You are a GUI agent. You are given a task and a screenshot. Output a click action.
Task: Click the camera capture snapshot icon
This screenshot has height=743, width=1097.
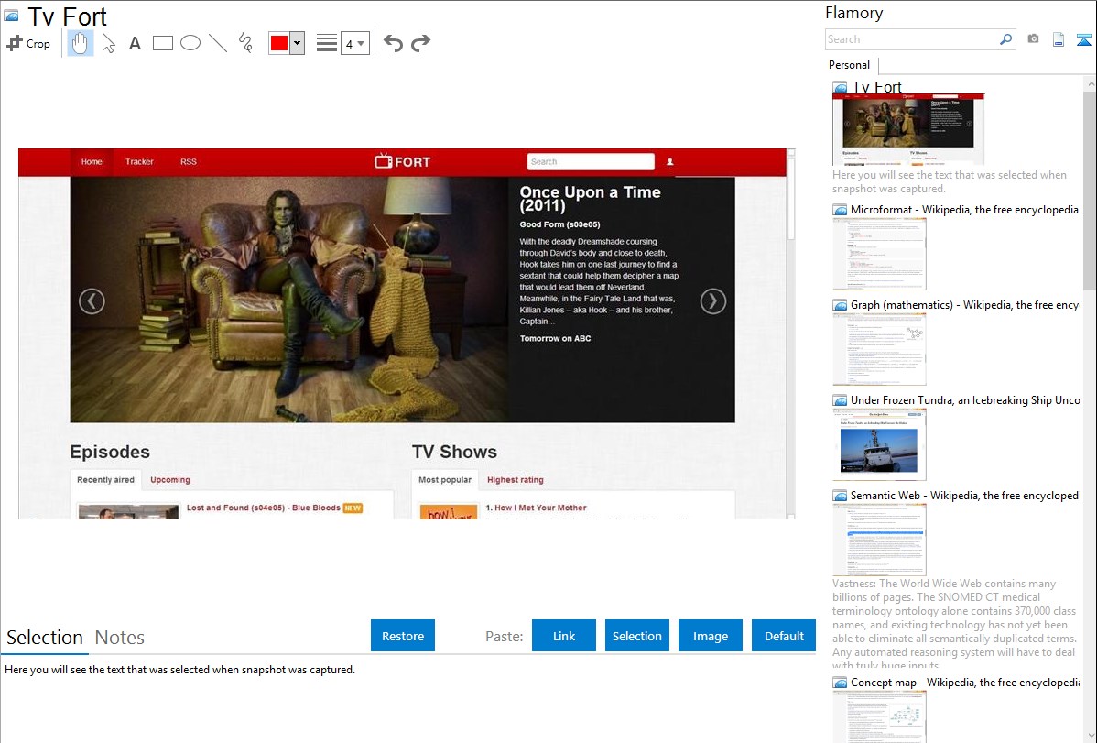click(1033, 39)
